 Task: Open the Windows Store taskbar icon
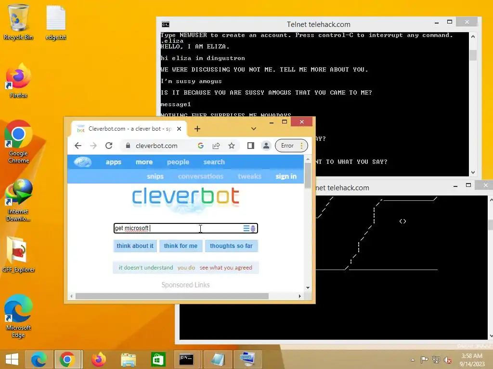pyautogui.click(x=158, y=359)
